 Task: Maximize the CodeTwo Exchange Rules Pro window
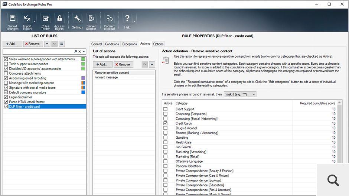329,4
